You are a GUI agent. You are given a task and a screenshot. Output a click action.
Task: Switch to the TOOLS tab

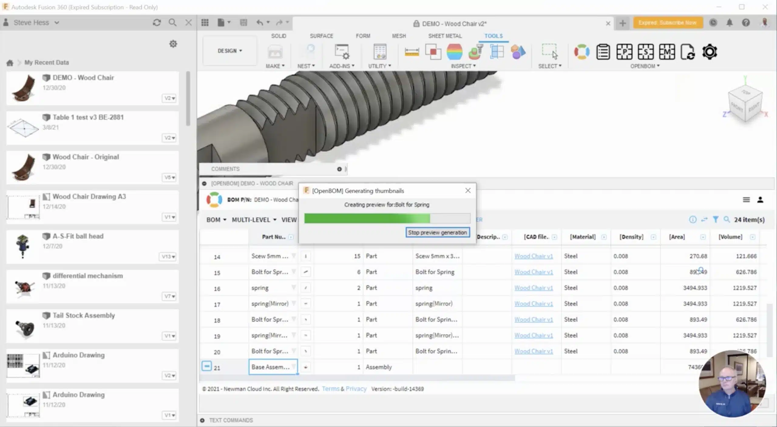[494, 36]
